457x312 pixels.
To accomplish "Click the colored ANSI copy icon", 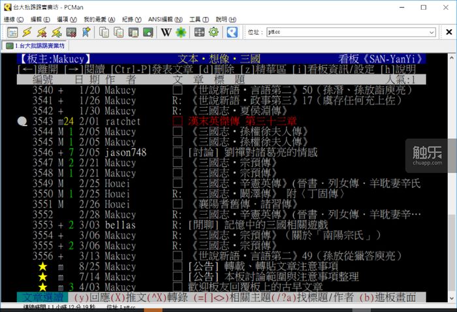I will (x=119, y=32).
